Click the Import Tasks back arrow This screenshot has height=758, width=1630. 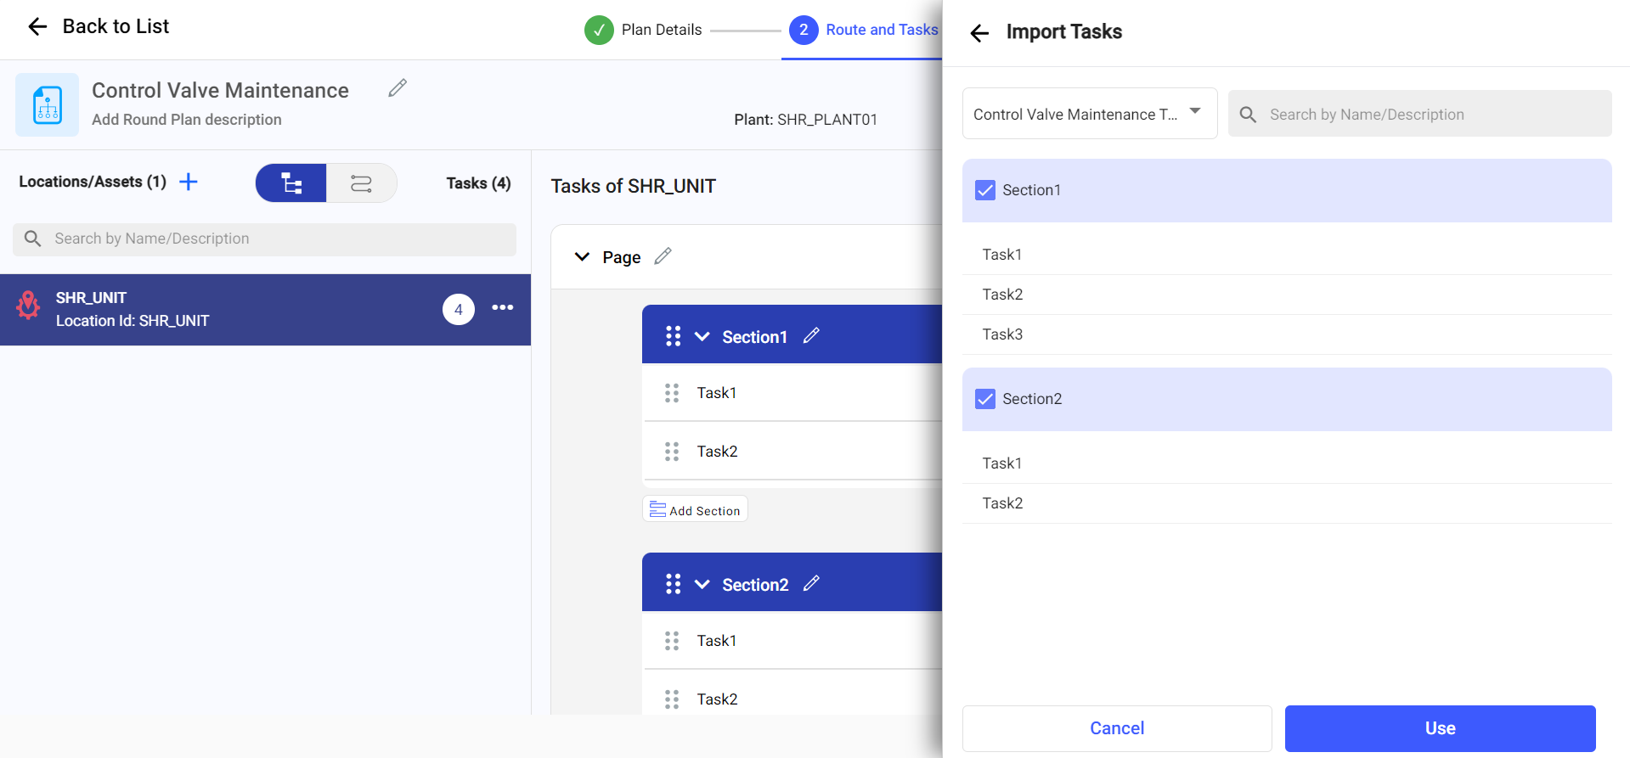pos(979,33)
